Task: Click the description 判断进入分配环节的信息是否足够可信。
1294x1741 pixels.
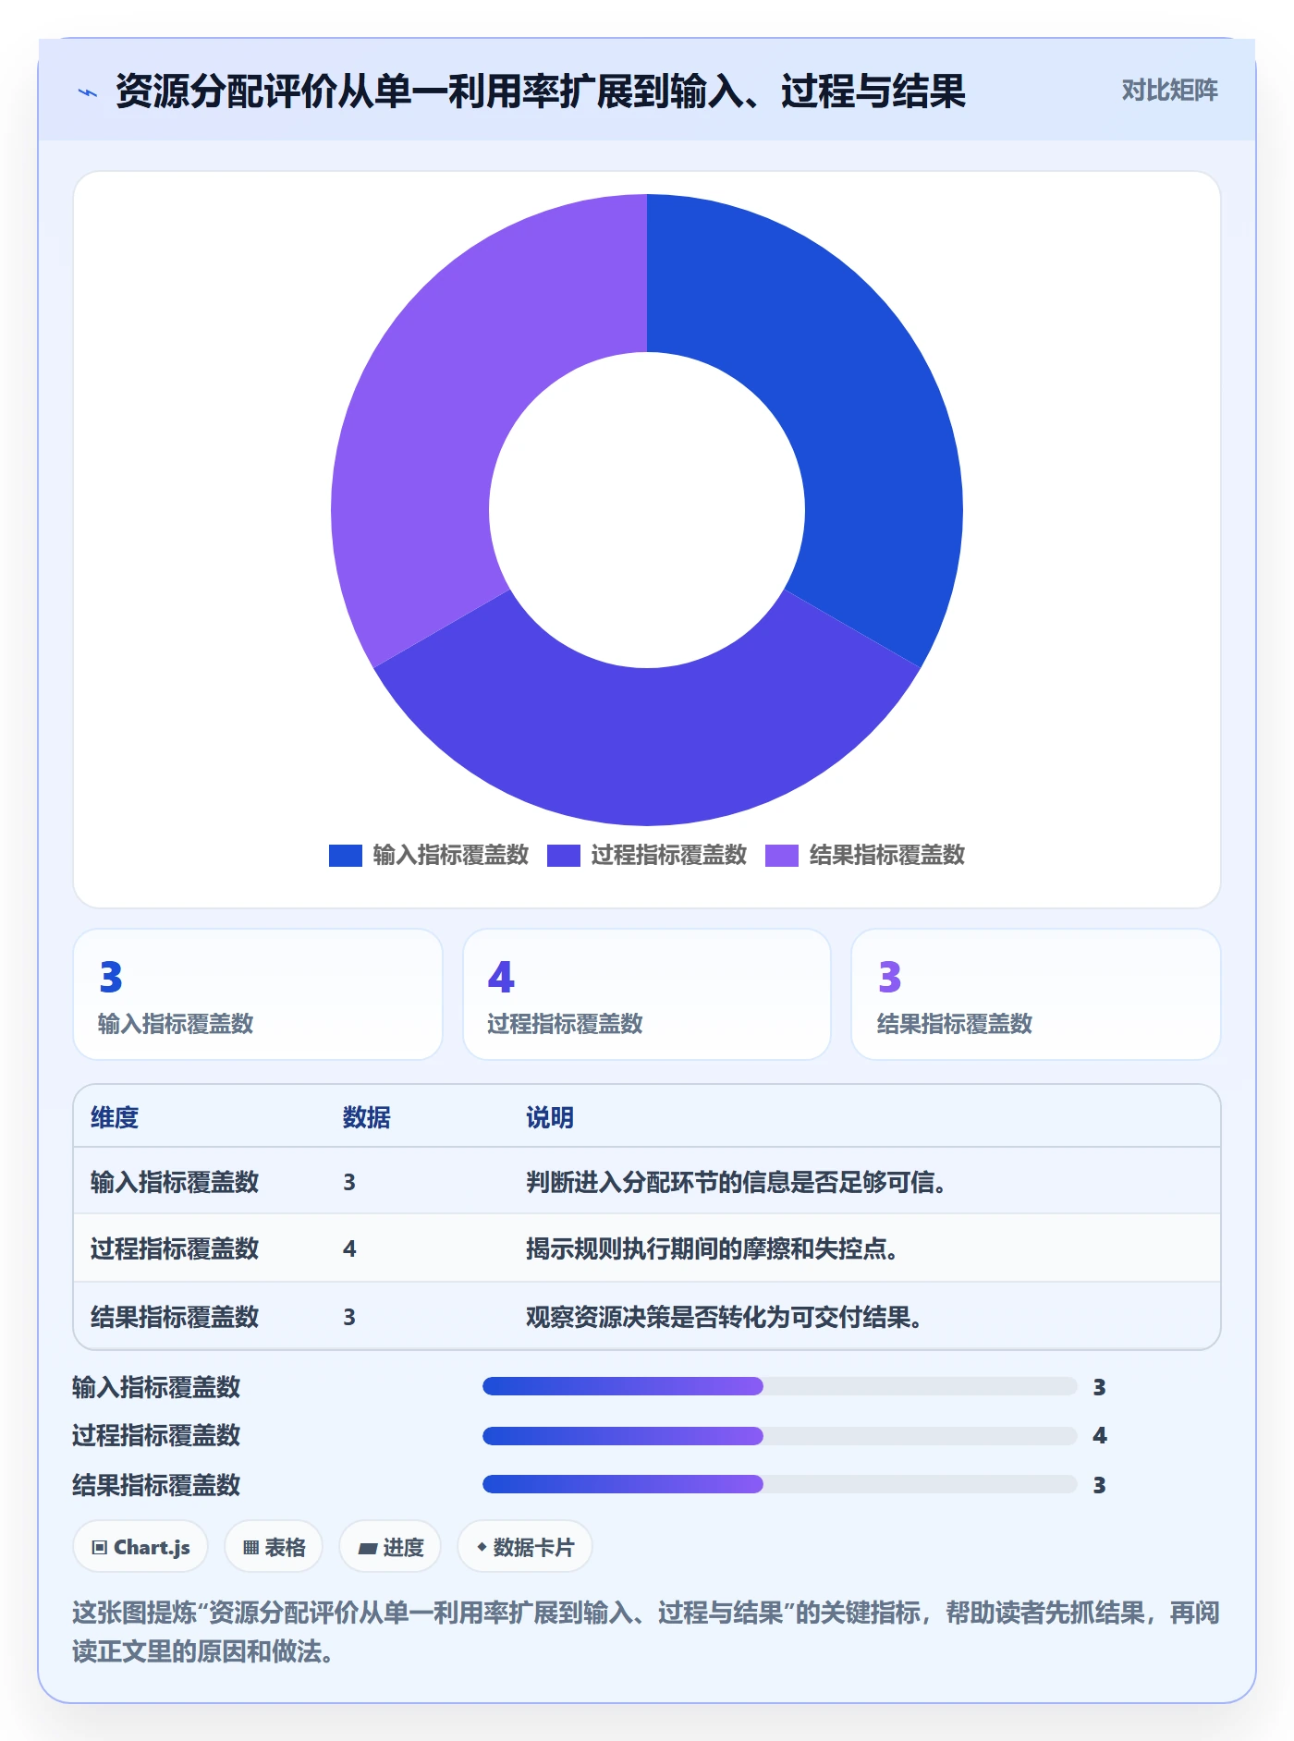Action: [x=736, y=1182]
